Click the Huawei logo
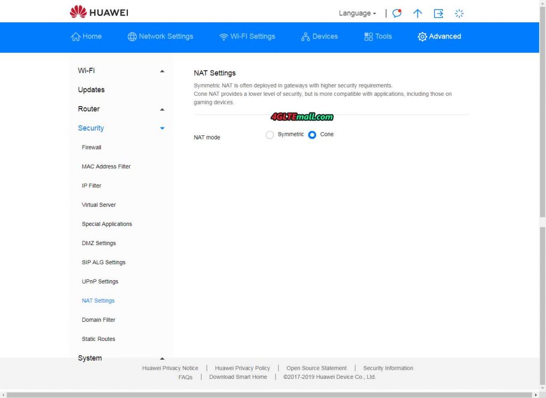 (98, 12)
